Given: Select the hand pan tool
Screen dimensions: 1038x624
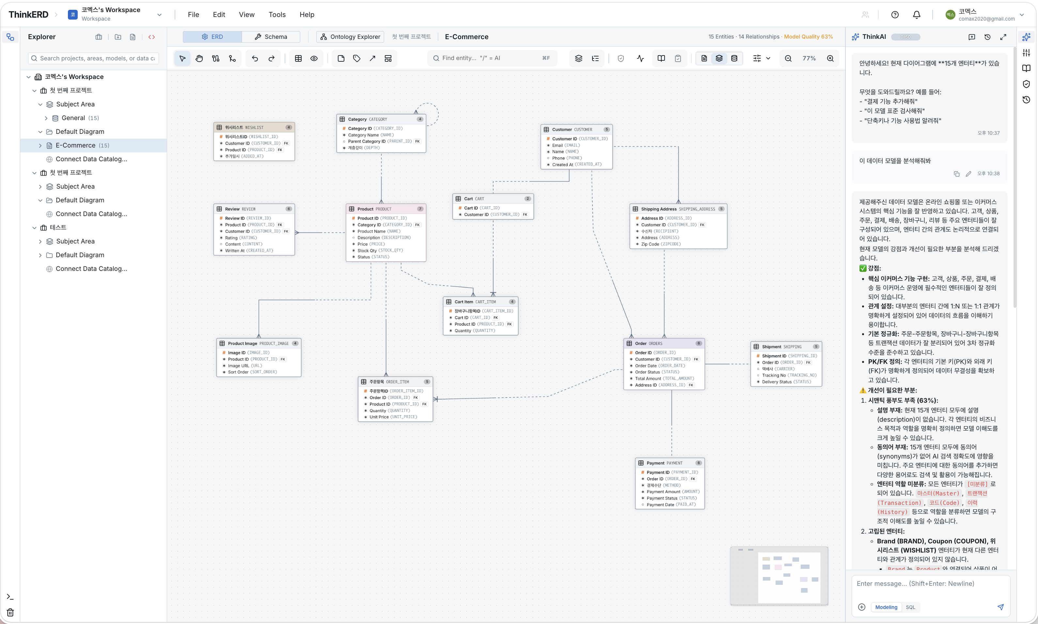Looking at the screenshot, I should 199,58.
